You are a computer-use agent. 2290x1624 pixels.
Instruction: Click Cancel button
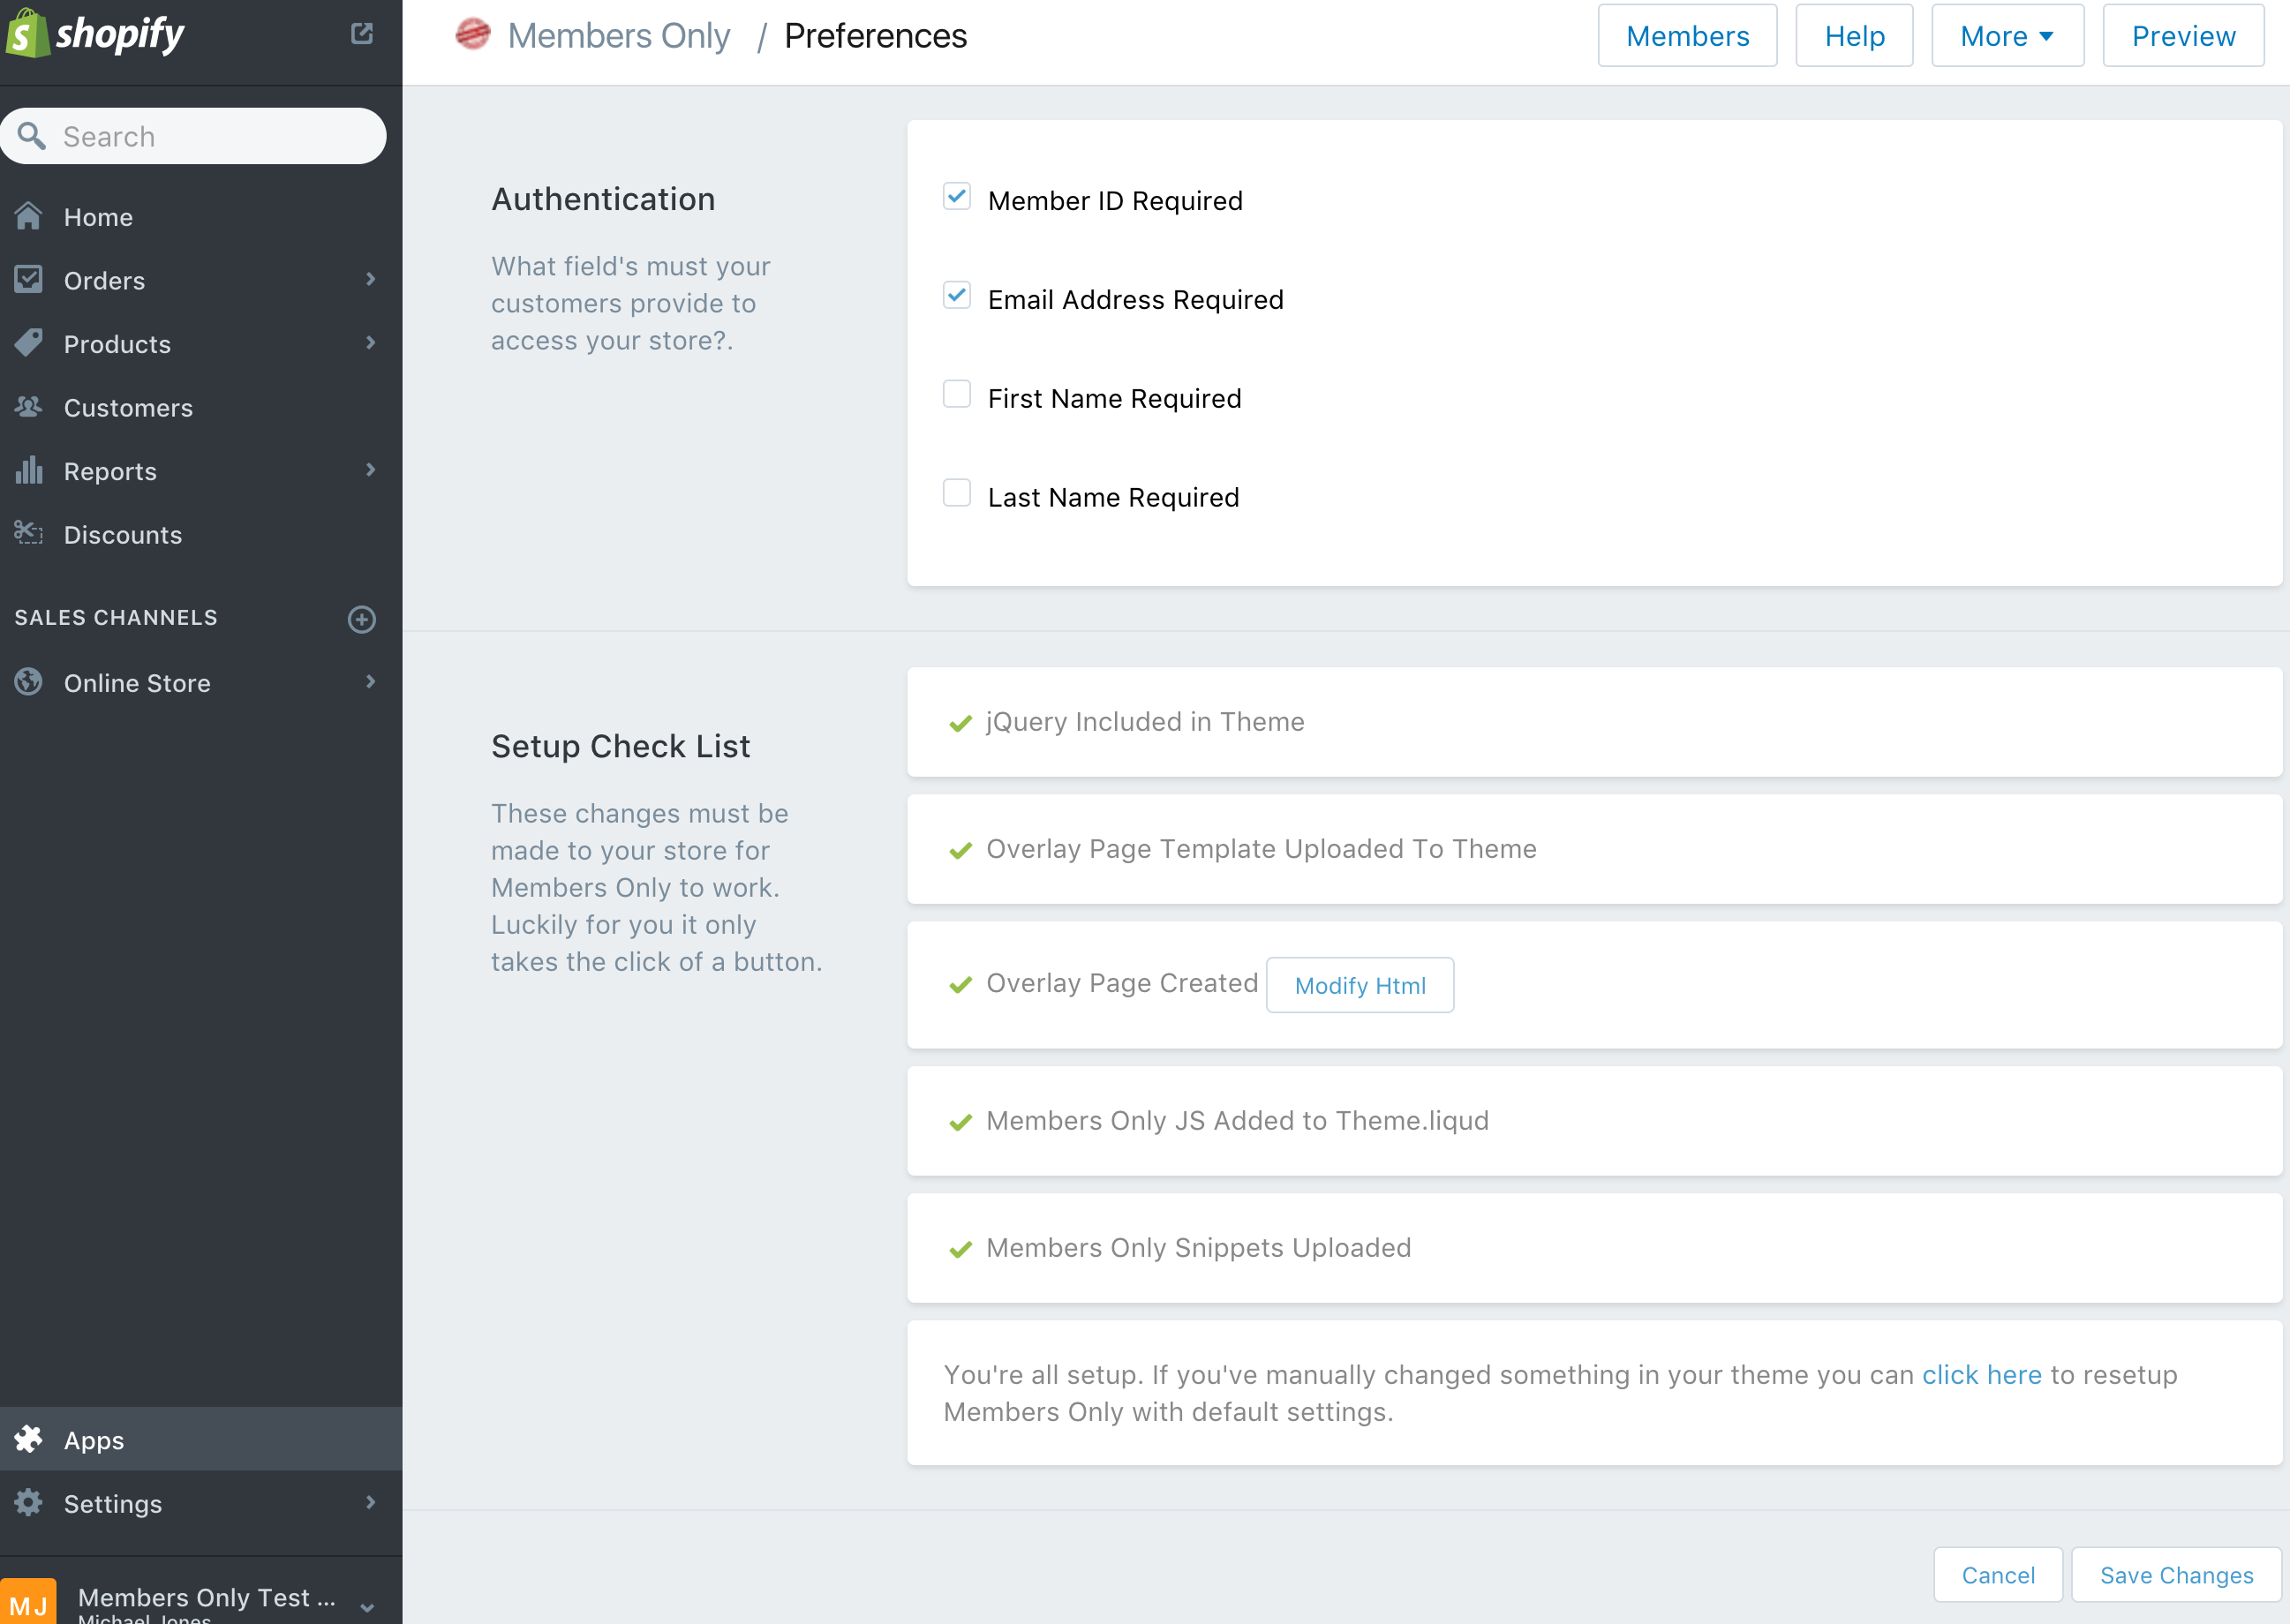(x=1998, y=1575)
